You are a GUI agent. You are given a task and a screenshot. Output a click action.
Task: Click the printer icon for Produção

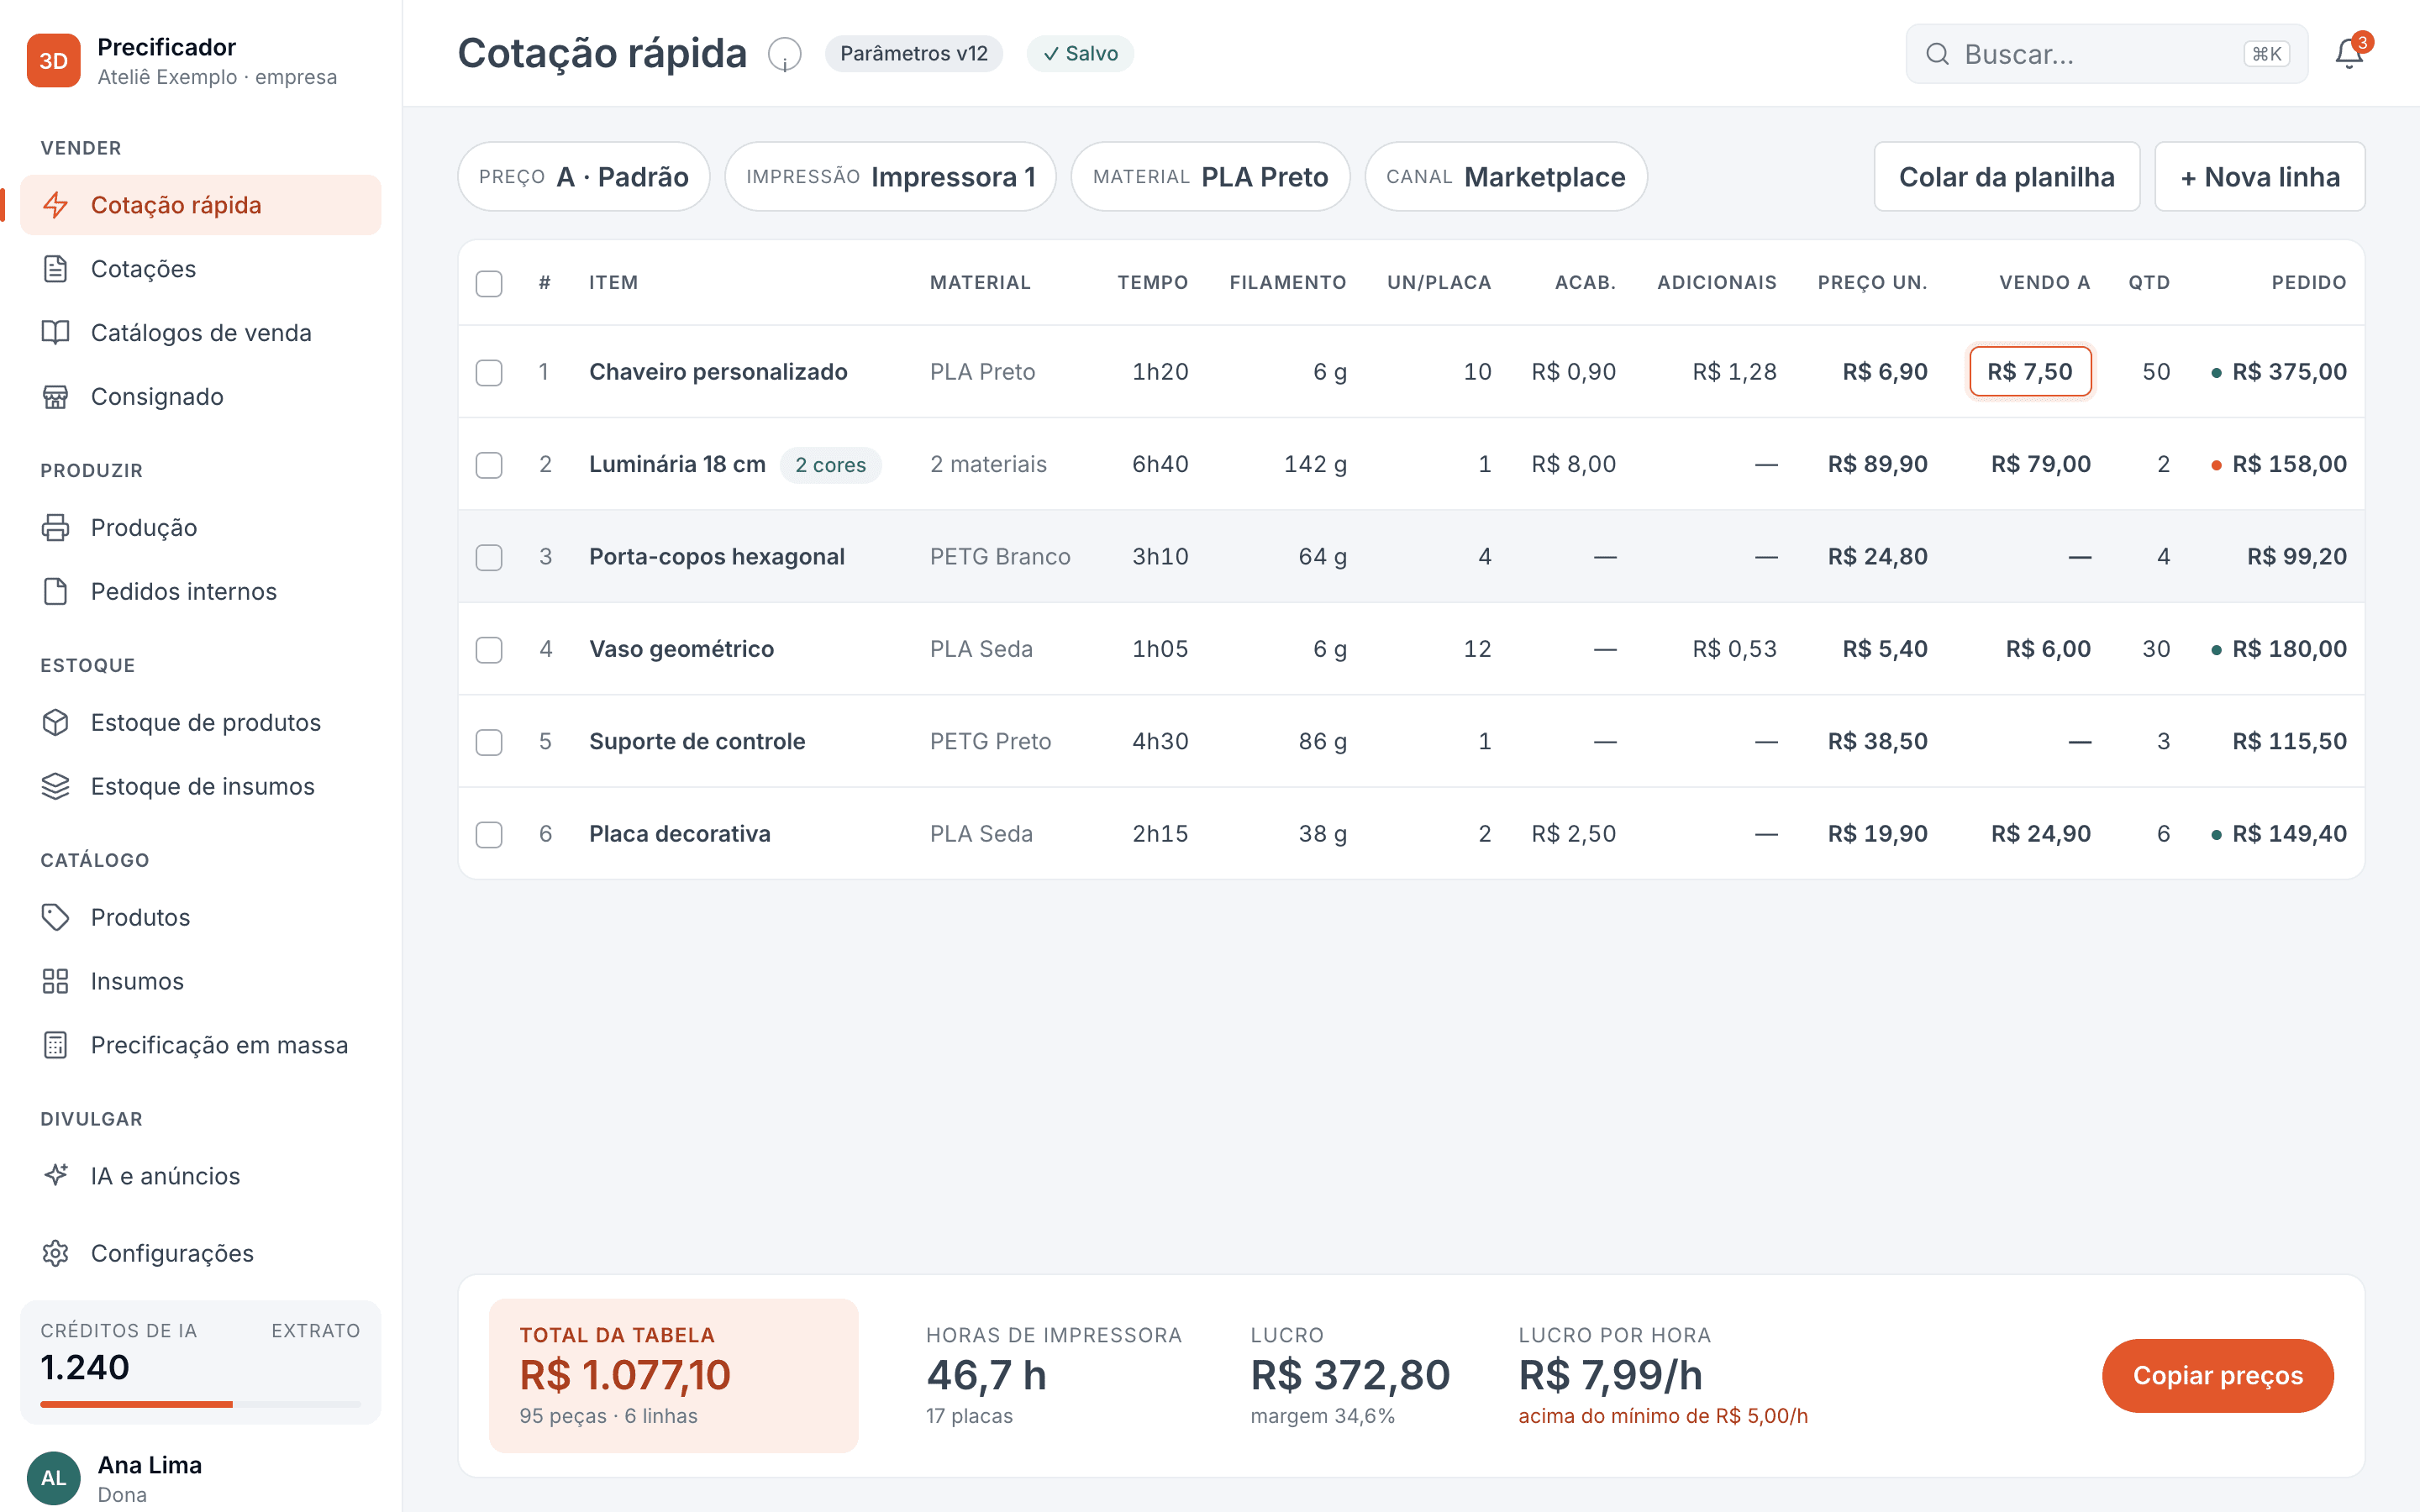(56, 528)
